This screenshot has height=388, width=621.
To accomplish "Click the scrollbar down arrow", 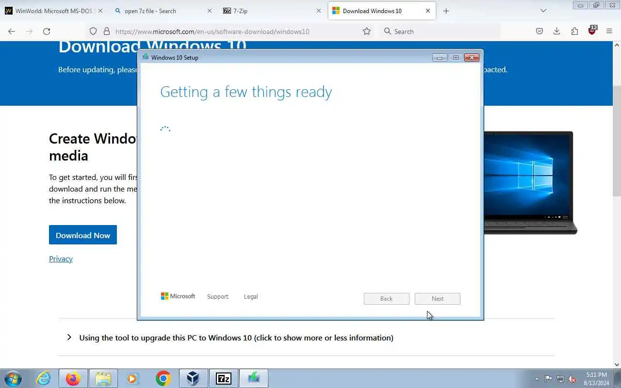I will pos(617,364).
